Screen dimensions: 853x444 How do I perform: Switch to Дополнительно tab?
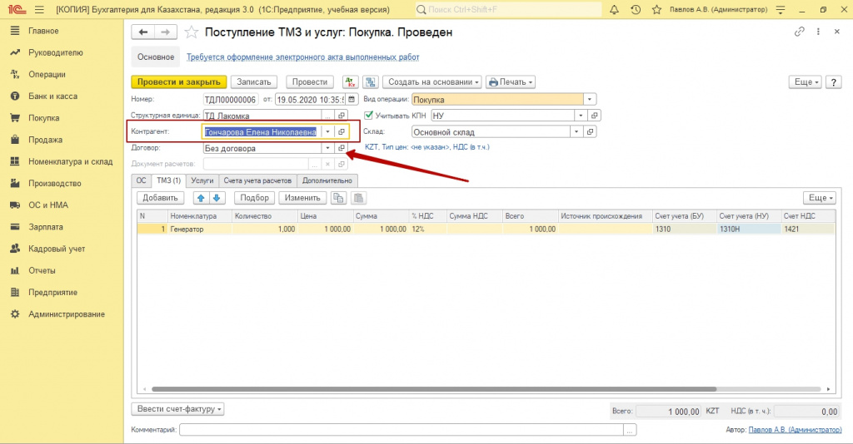coord(327,180)
